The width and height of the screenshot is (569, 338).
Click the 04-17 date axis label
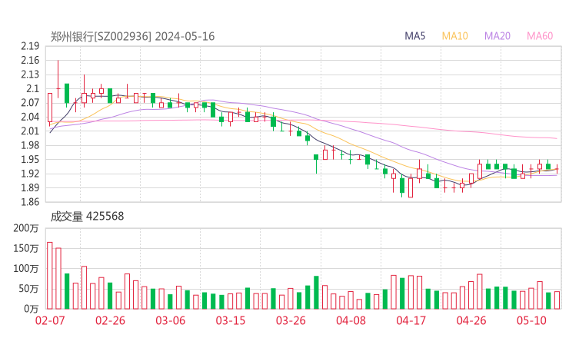tap(411, 320)
